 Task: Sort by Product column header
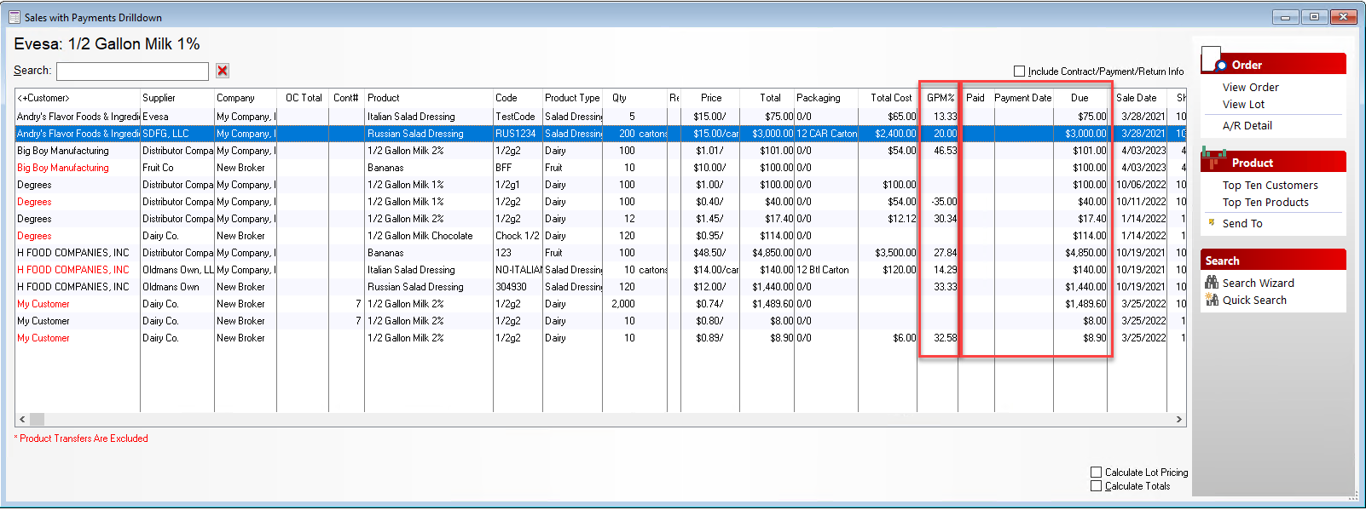[x=430, y=98]
